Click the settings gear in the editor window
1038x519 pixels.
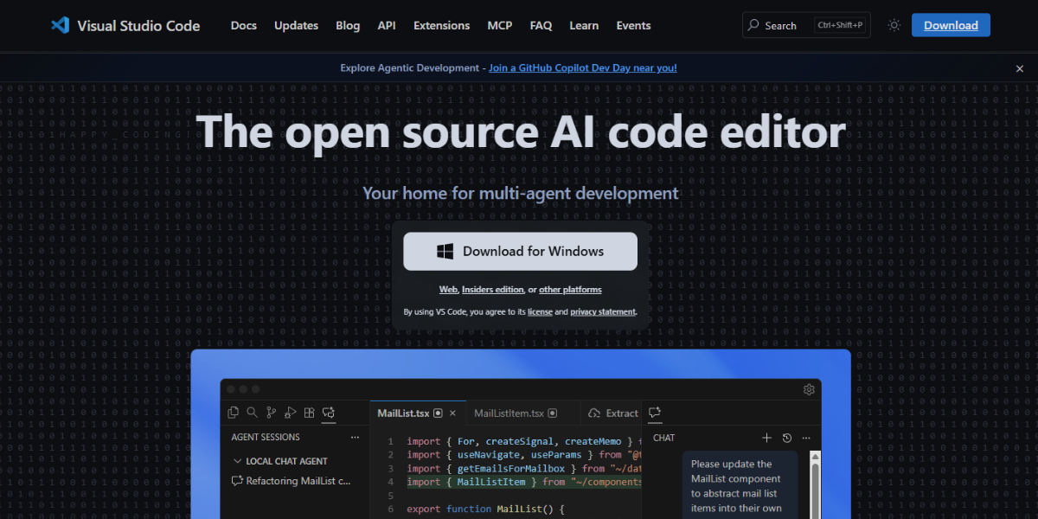[x=809, y=389]
